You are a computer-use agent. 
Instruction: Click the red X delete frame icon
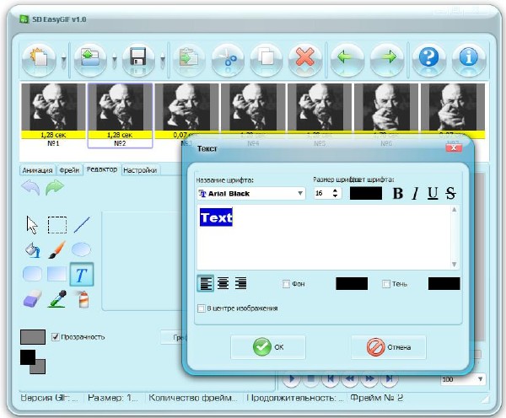point(304,61)
